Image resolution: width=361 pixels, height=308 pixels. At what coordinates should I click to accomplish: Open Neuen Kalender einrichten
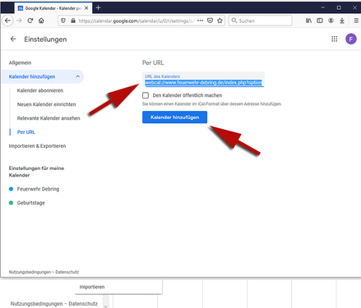[46, 104]
